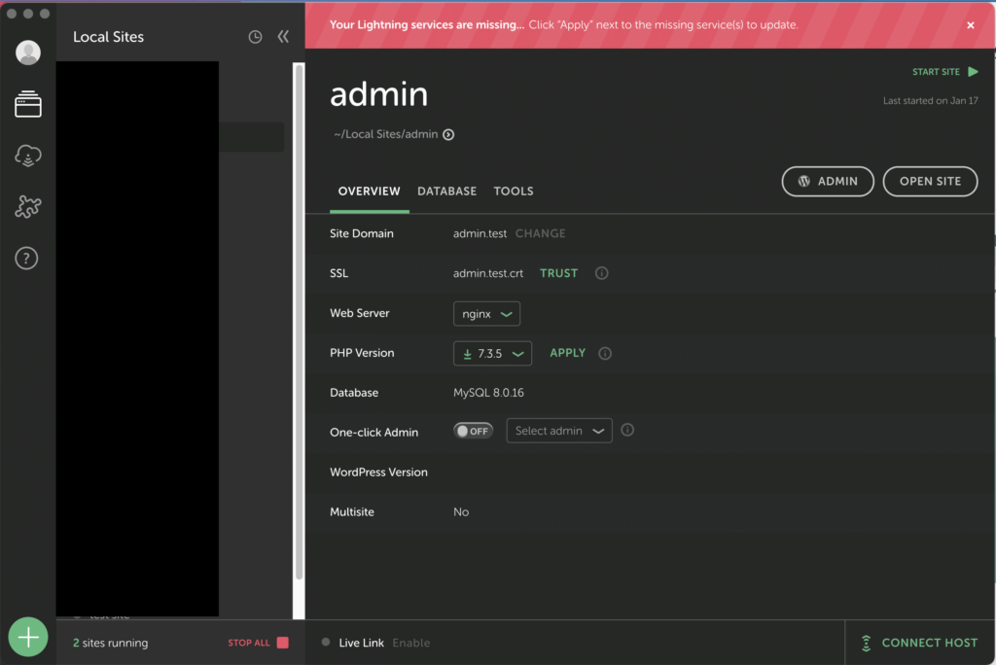This screenshot has width=996, height=665.
Task: Open the user avatar account icon
Action: click(28, 52)
